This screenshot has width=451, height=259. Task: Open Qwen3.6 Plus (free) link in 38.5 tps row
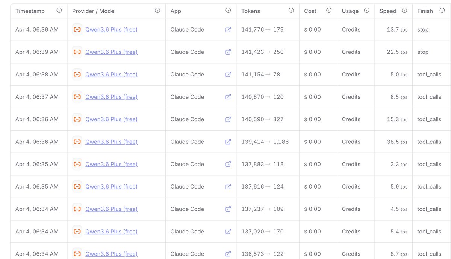(x=111, y=142)
